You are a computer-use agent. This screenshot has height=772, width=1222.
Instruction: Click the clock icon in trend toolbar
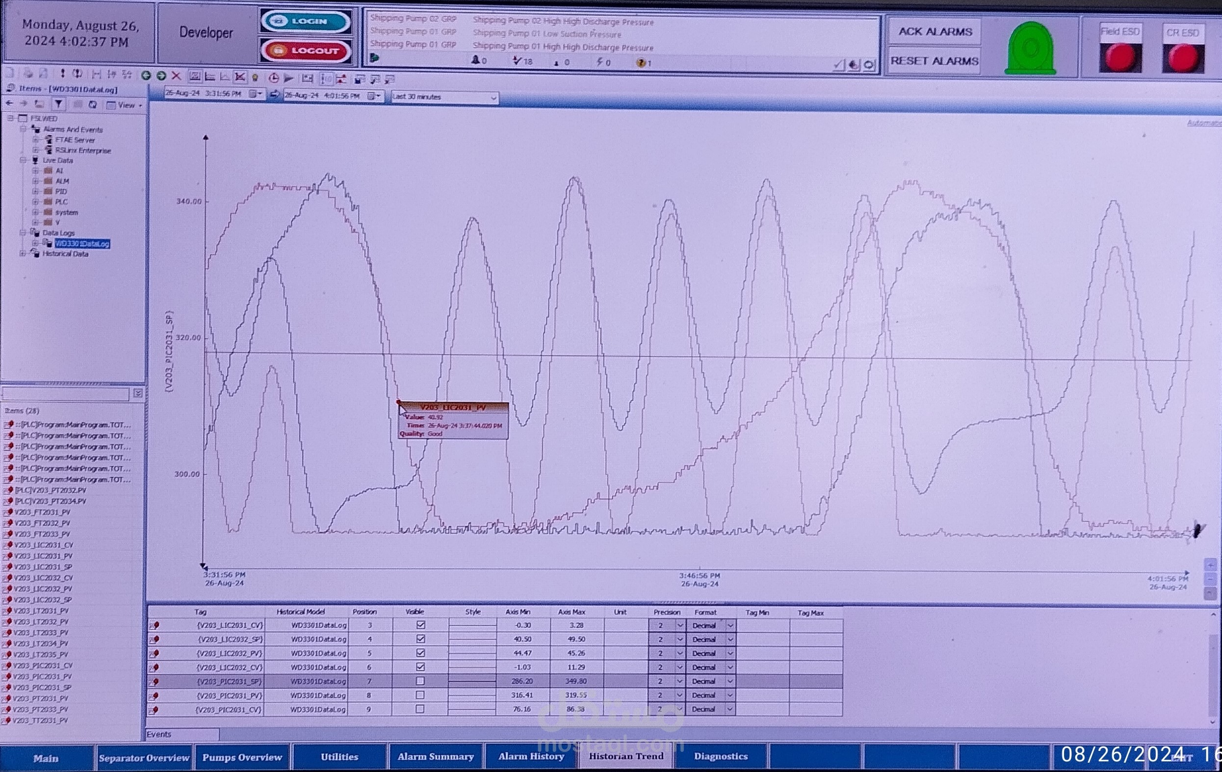point(274,78)
